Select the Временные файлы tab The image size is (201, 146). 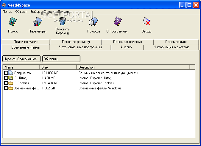coord(26,47)
